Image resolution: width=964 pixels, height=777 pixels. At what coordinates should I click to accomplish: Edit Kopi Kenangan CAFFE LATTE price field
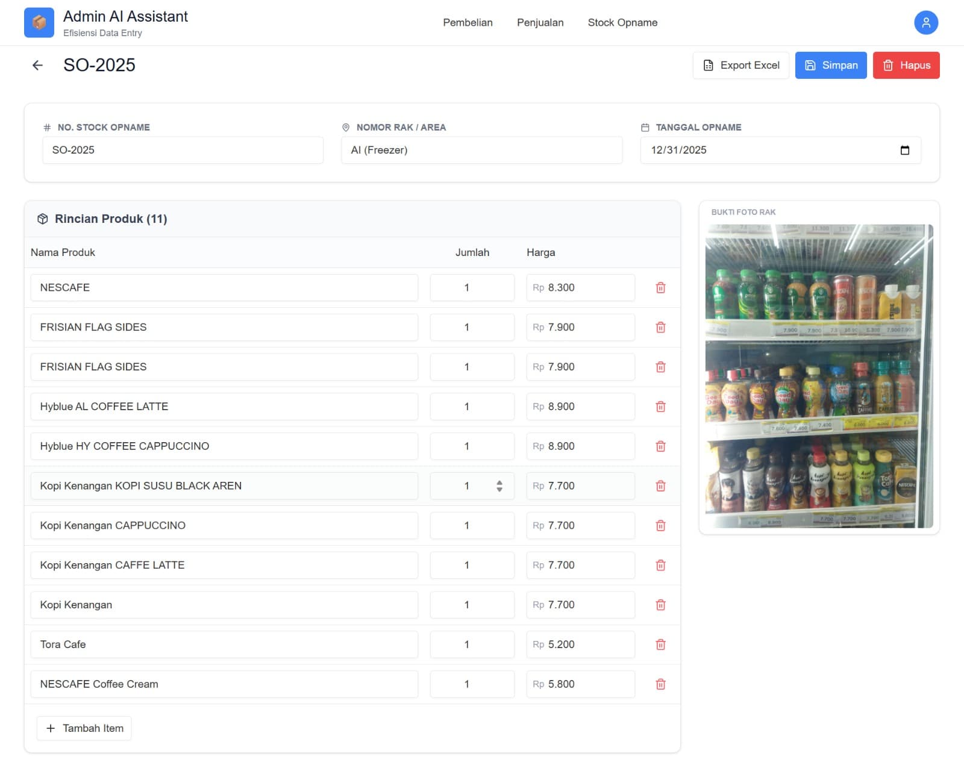point(580,566)
